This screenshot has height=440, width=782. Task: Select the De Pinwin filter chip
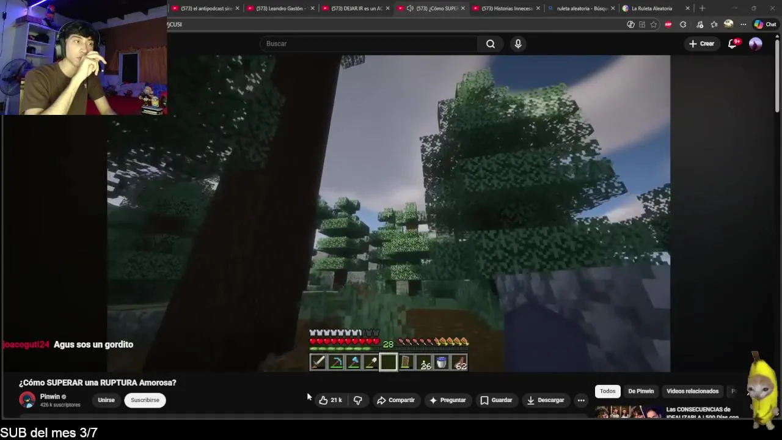tap(641, 391)
